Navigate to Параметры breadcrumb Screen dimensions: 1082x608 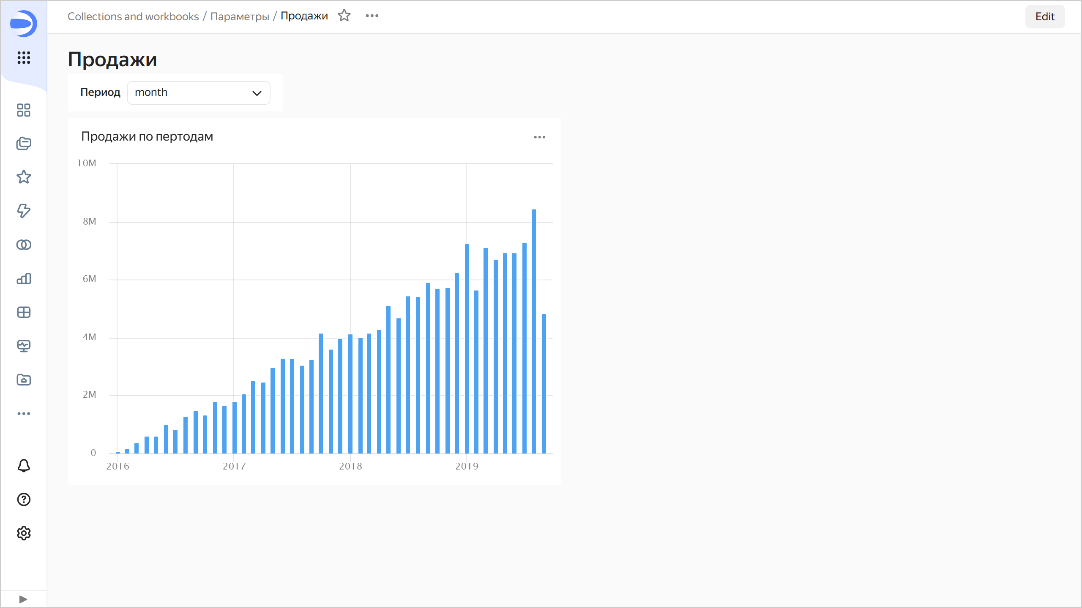(x=240, y=16)
